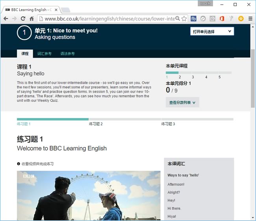The height and width of the screenshot is (221, 256).
Task: Go to session 2 in 本单元课程
Action: pyautogui.click(x=180, y=77)
